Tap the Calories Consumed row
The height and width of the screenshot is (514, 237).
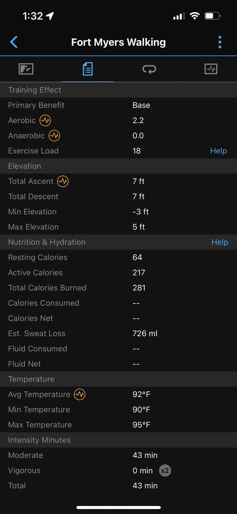118,303
